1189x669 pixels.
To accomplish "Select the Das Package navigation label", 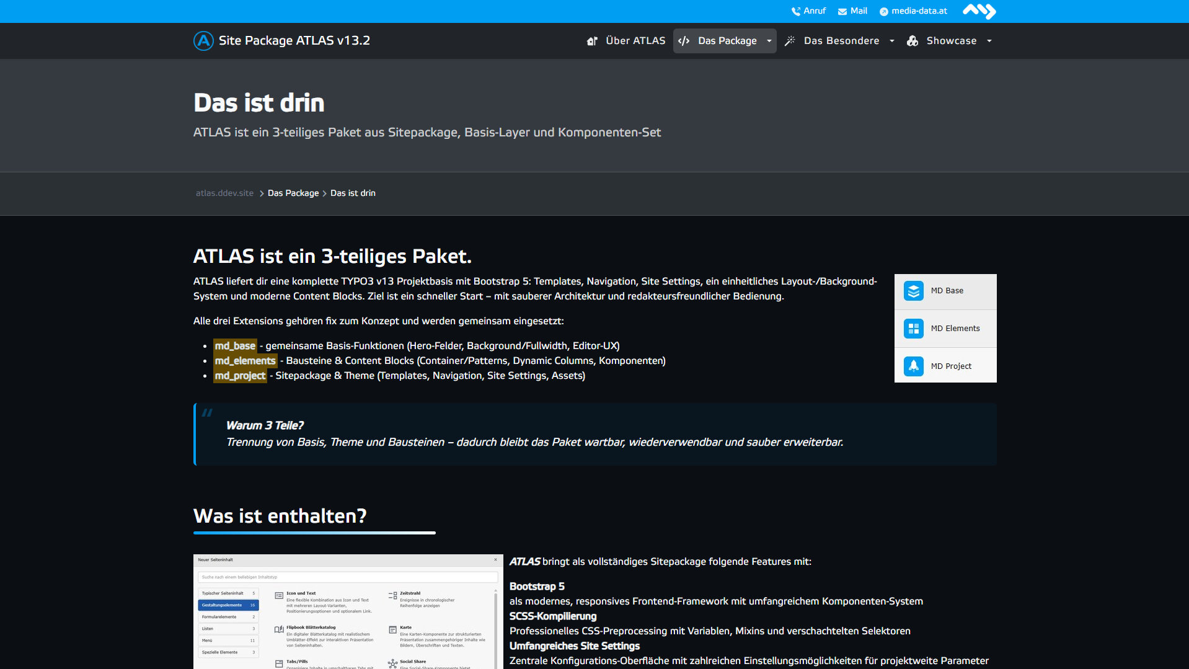I will pos(727,41).
